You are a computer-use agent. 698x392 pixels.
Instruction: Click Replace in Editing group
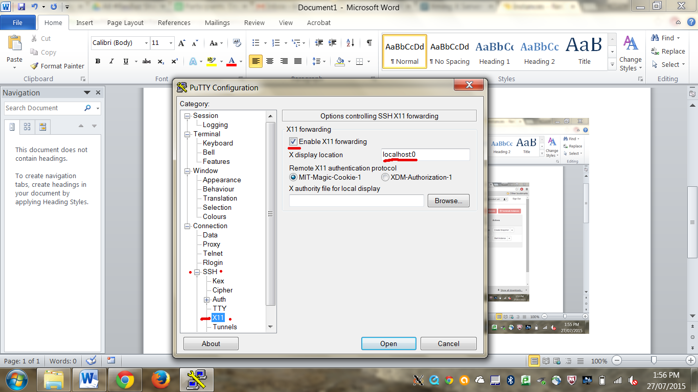668,51
